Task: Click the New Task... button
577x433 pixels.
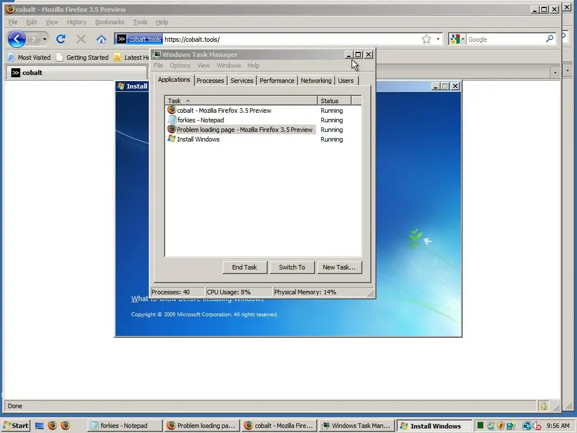Action: tap(339, 267)
